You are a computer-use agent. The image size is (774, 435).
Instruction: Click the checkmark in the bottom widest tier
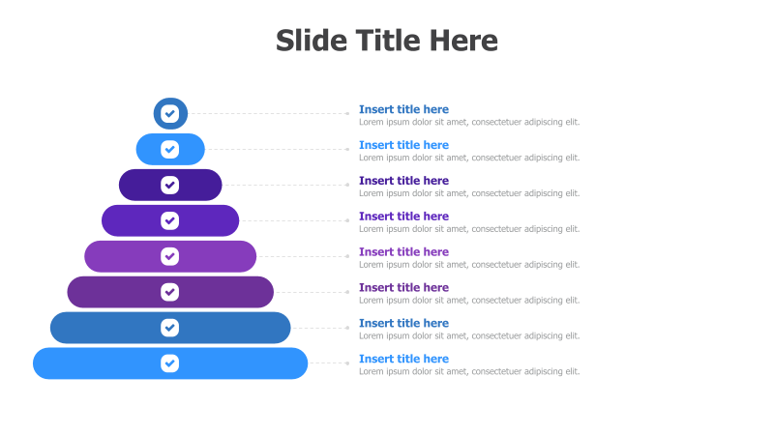[170, 363]
